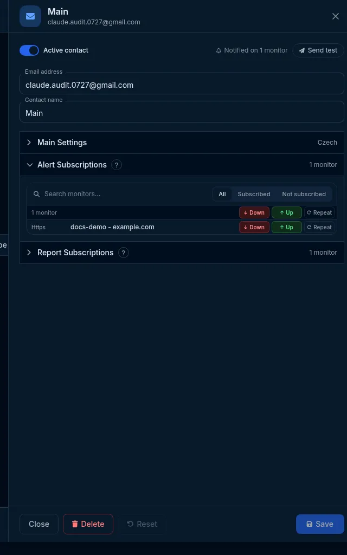Click into the Email address field

click(x=182, y=85)
